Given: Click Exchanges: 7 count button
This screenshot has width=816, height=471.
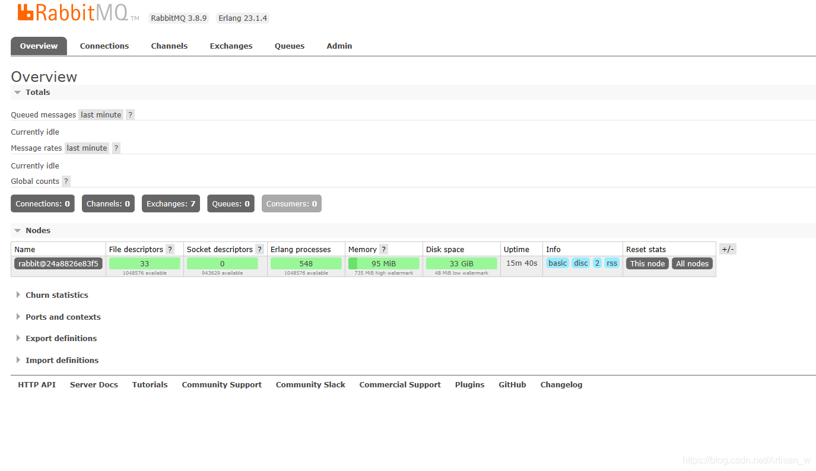Looking at the screenshot, I should click(x=171, y=204).
